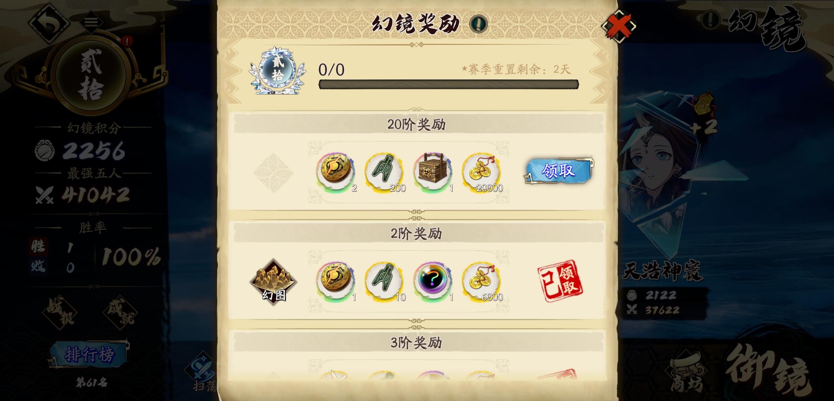Viewport: 834px width, 401px height.
Task: Close the 幻镜奖励 panel with red X
Action: tap(619, 25)
